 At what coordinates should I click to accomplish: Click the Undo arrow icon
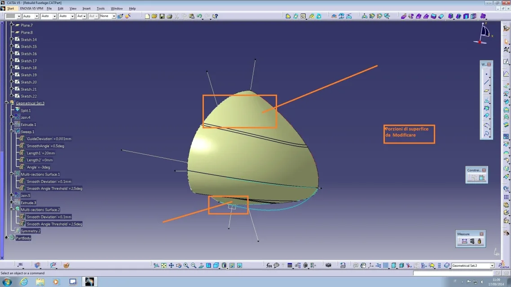click(x=199, y=16)
